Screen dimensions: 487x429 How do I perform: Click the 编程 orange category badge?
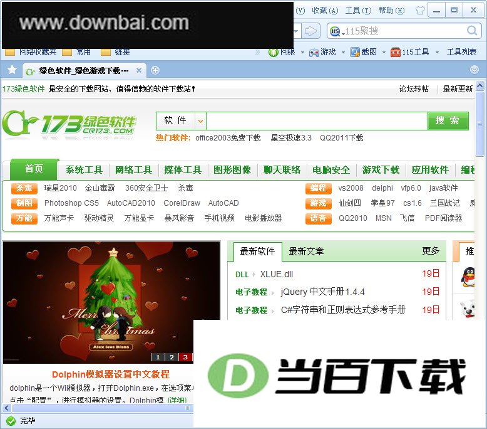pos(319,188)
